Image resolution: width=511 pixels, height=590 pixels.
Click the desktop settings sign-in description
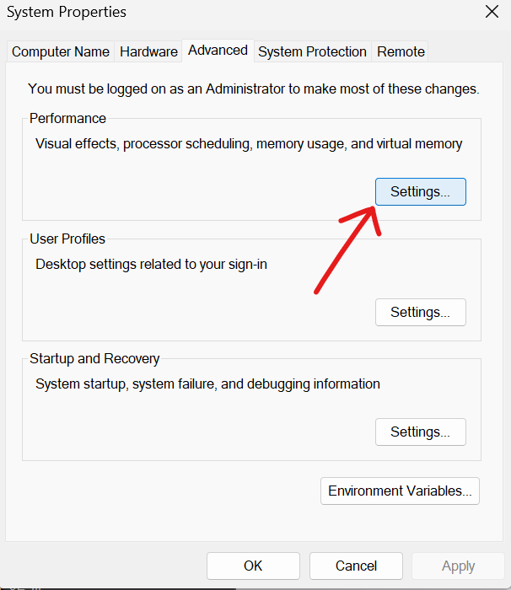151,265
